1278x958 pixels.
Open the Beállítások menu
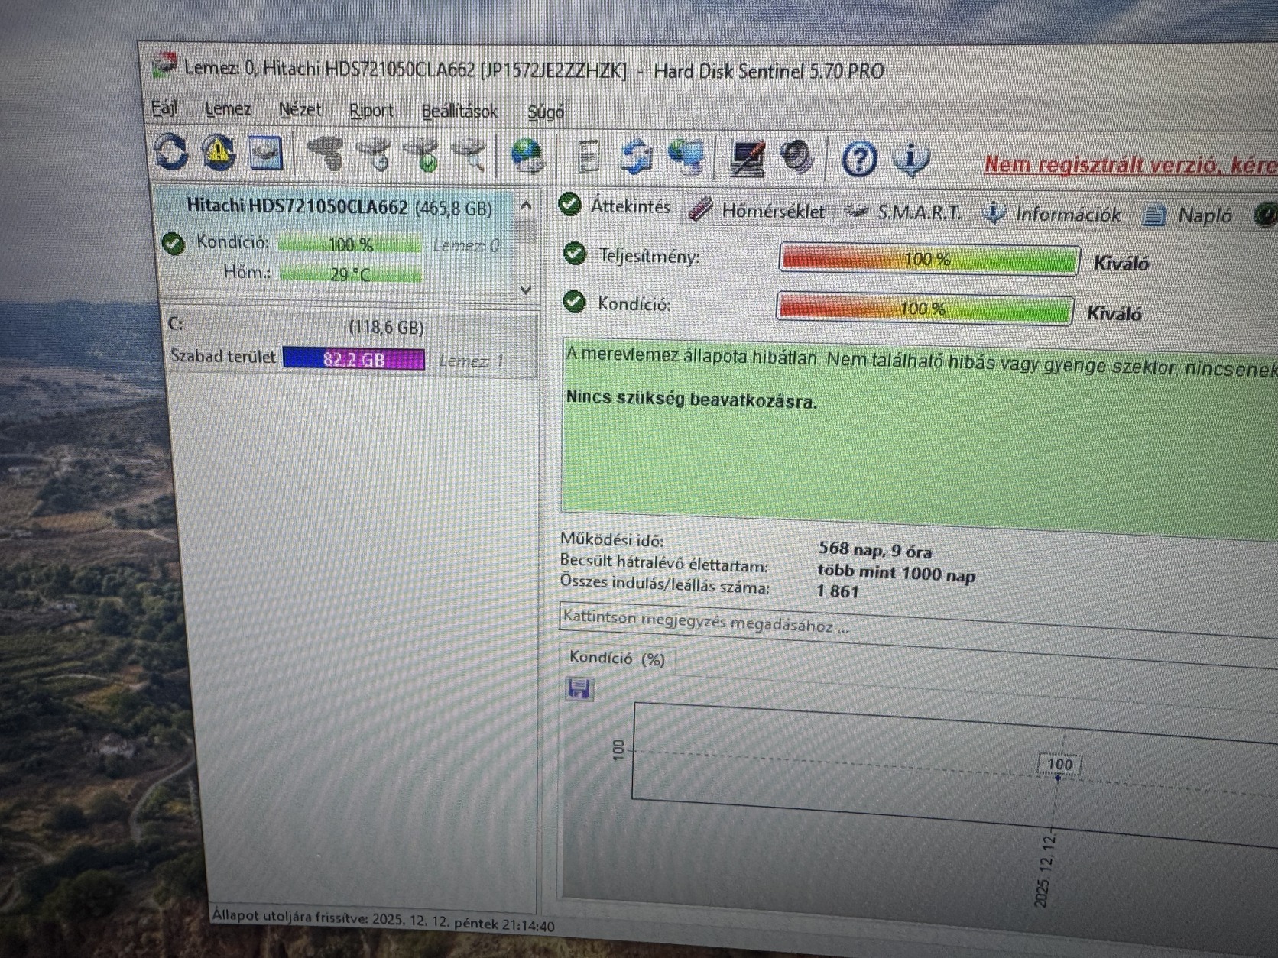pos(459,112)
